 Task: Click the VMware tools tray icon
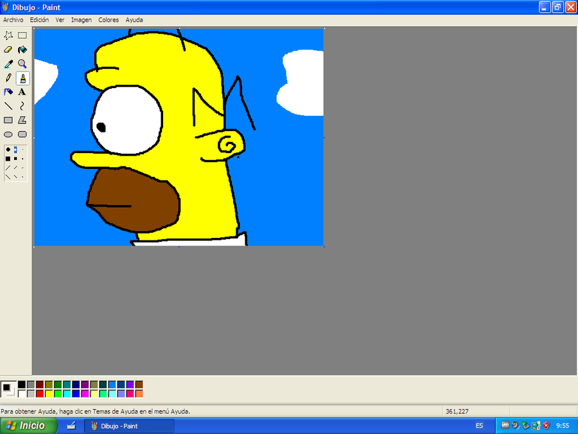(x=505, y=426)
